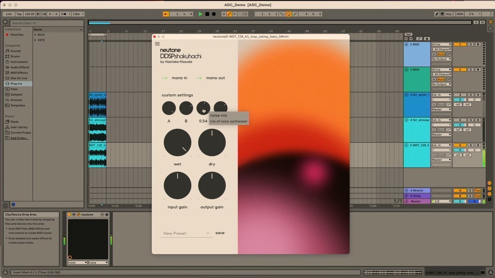Toggle track 2 MIDI activator
Viewport: 495px width, 278px height.
pyautogui.click(x=460, y=69)
